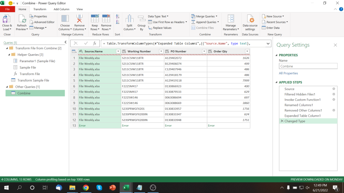Click the Error cell under Source.Name
The image size is (344, 193).
99,125
